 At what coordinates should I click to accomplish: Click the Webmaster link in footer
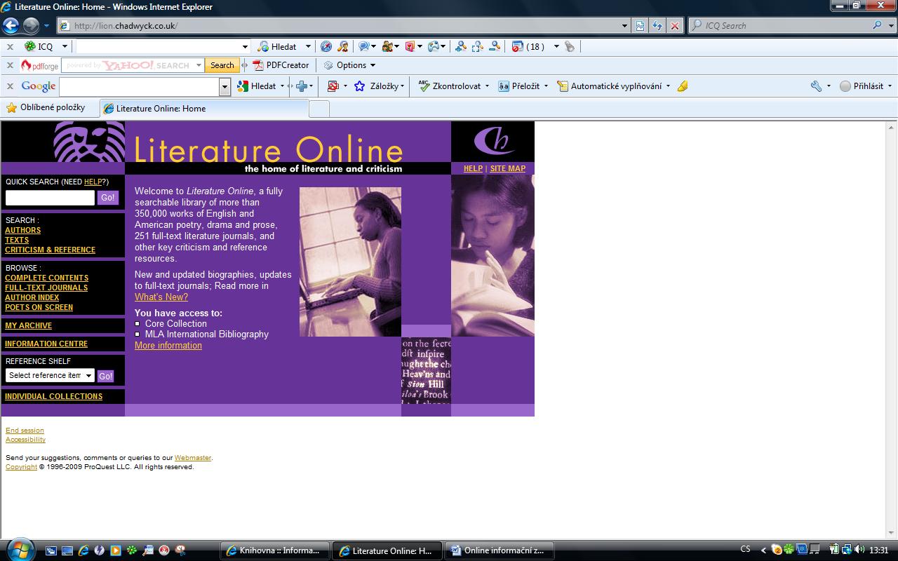click(x=193, y=458)
